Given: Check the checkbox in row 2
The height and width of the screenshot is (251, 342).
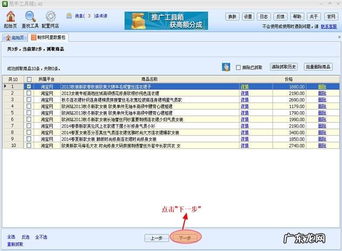Looking at the screenshot, I should tap(29, 93).
